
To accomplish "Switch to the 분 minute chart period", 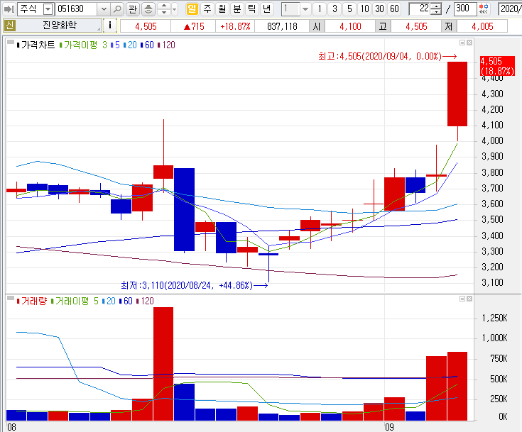I will point(237,9).
